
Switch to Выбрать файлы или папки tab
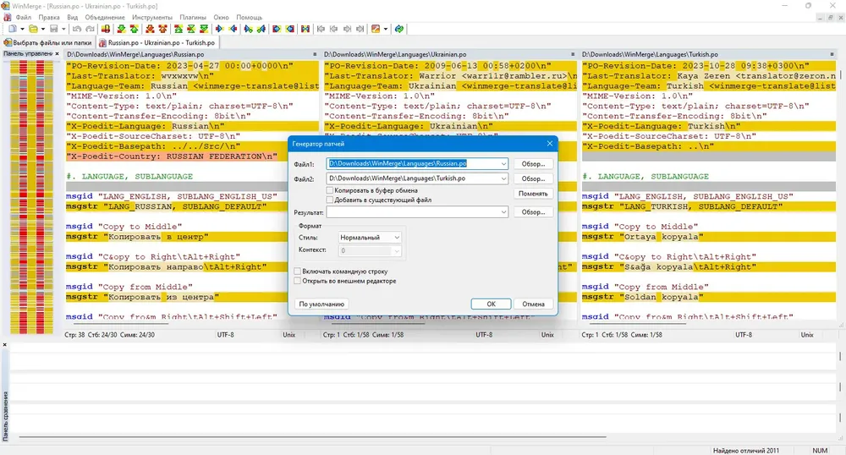48,42
